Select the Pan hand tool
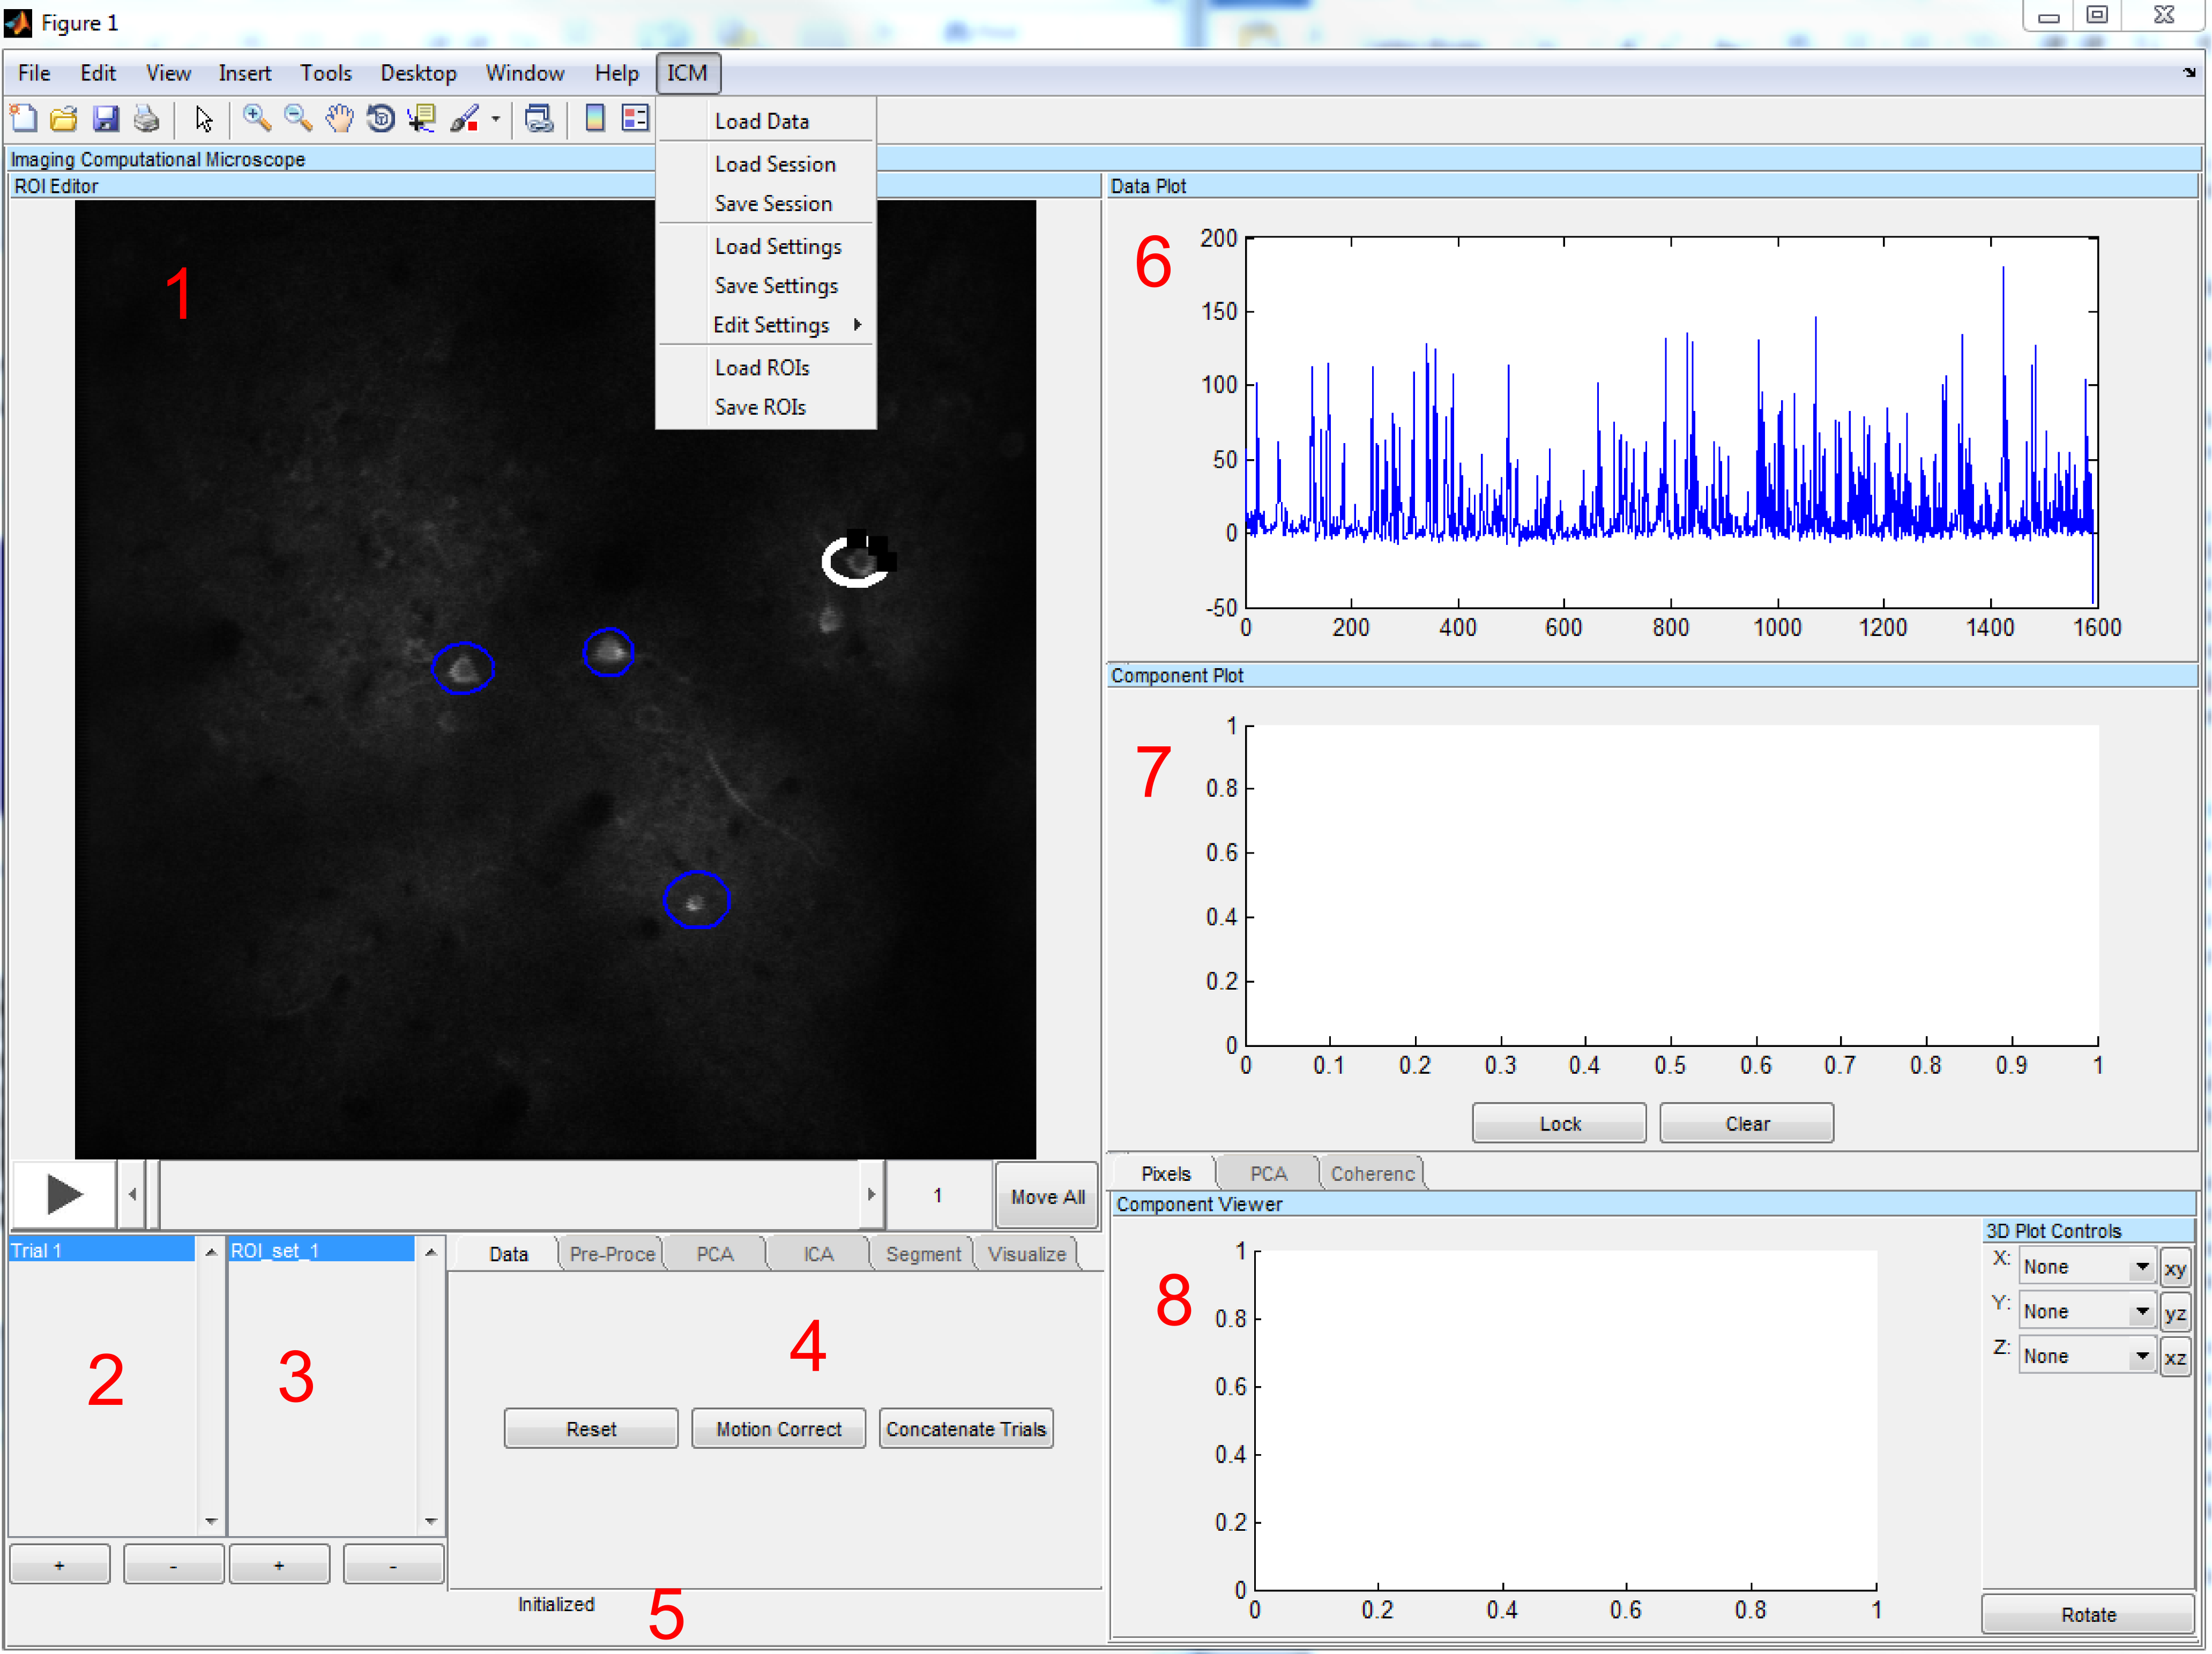This screenshot has height=1654, width=2212. pyautogui.click(x=339, y=119)
